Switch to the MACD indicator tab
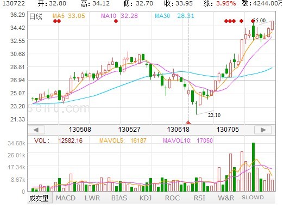 [66, 198]
